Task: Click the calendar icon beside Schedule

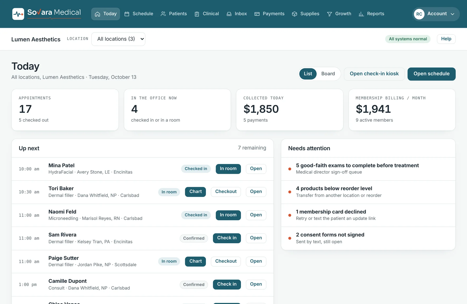Action: click(127, 14)
